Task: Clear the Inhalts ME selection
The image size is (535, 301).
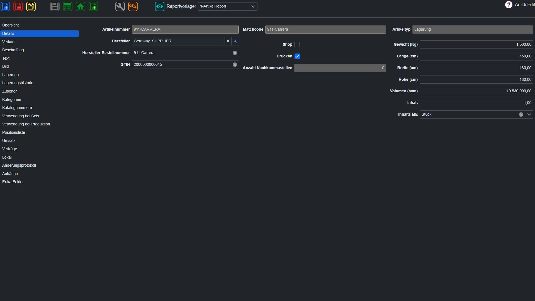Action: click(x=521, y=115)
